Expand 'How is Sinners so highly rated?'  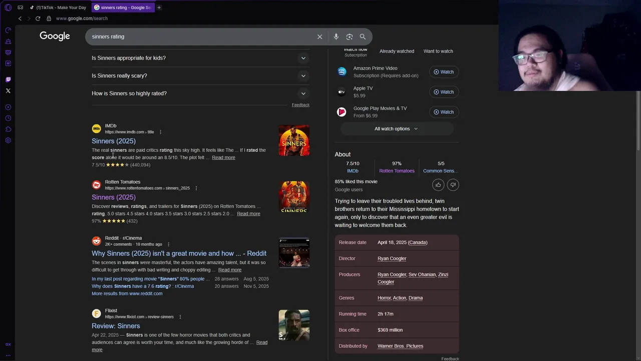(x=200, y=93)
